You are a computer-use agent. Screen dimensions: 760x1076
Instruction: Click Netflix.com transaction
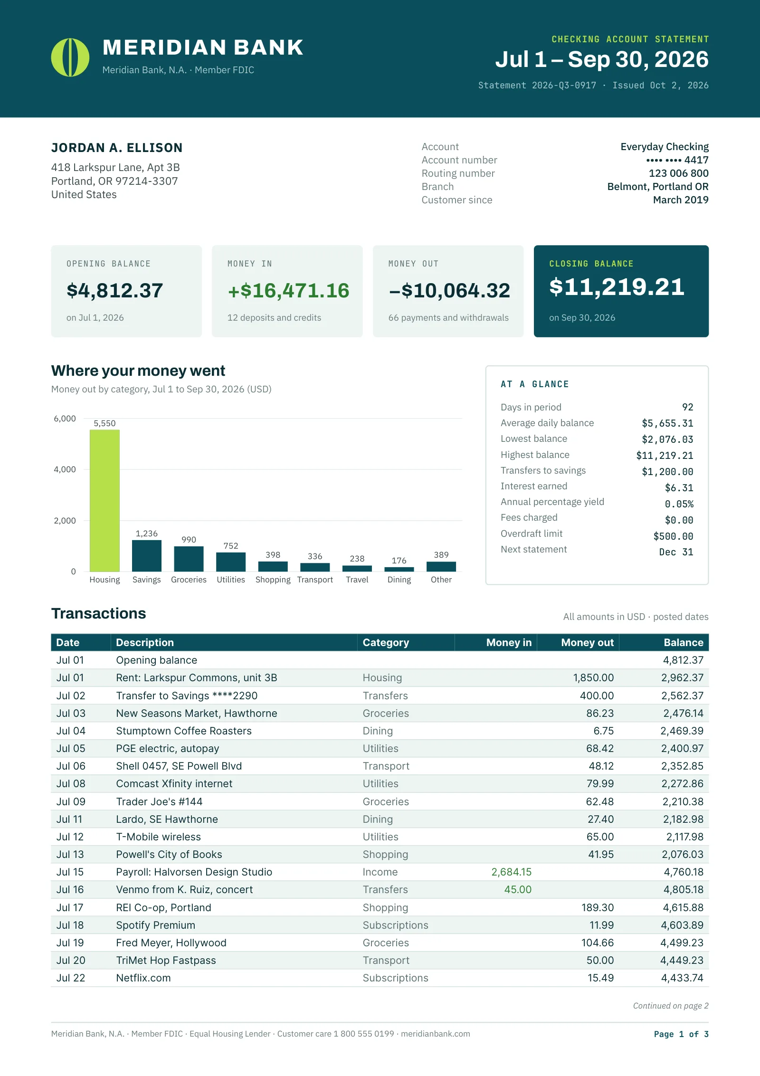point(380,978)
